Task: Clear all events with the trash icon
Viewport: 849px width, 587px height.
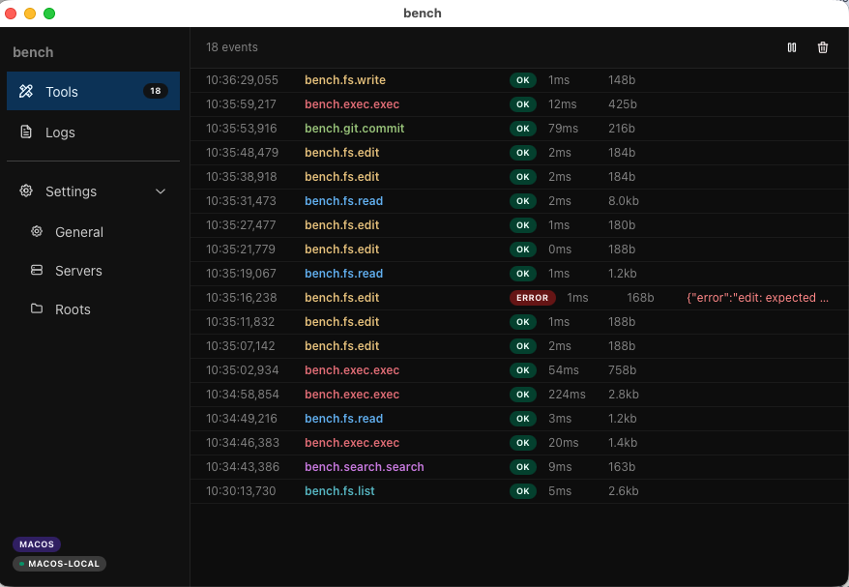Action: point(823,47)
